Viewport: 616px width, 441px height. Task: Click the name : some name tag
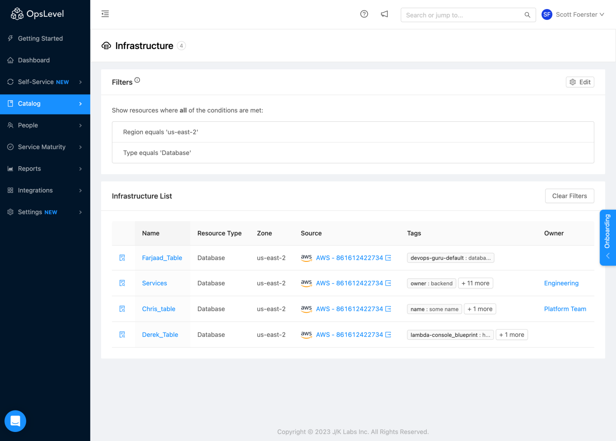click(434, 309)
